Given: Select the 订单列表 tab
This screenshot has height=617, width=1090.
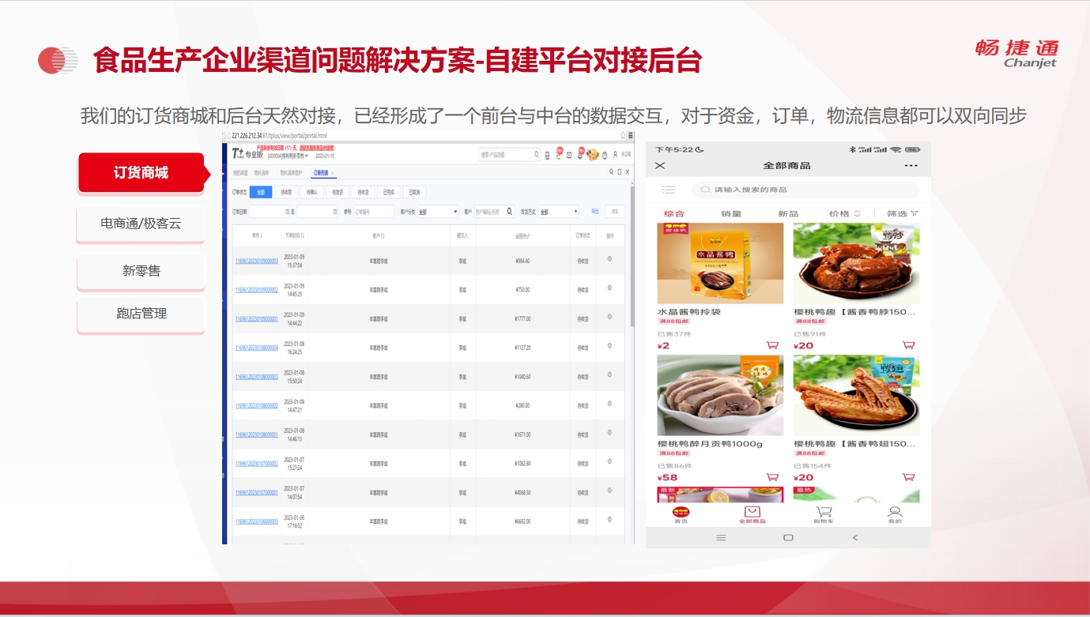Looking at the screenshot, I should pyautogui.click(x=321, y=172).
